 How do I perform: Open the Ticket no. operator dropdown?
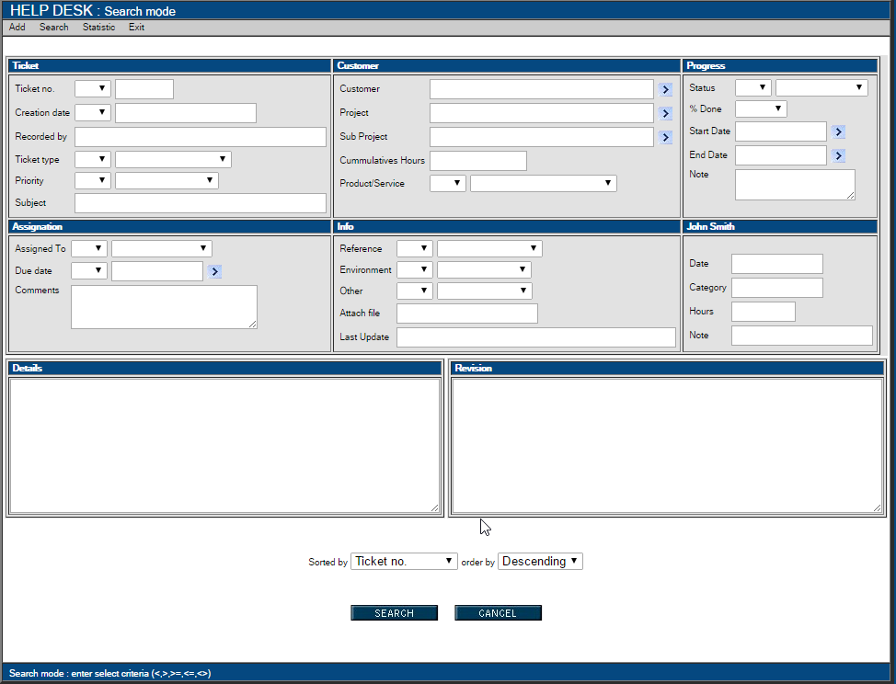[93, 88]
